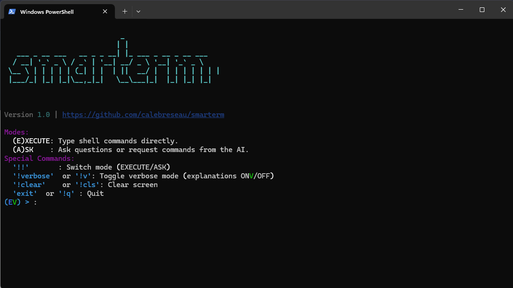
Task: Click the 'exit' command text
Action: (x=25, y=194)
